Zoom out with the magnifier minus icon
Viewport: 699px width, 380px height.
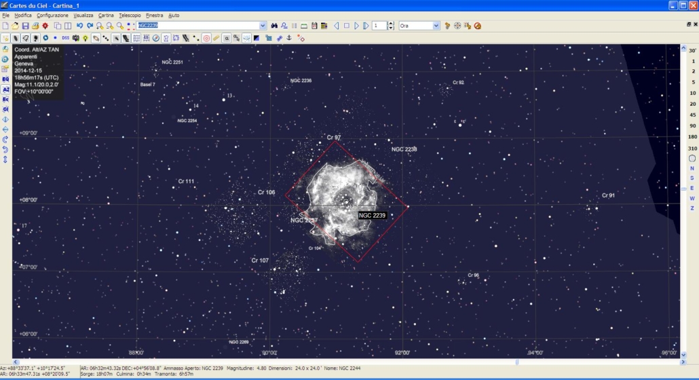[110, 26]
